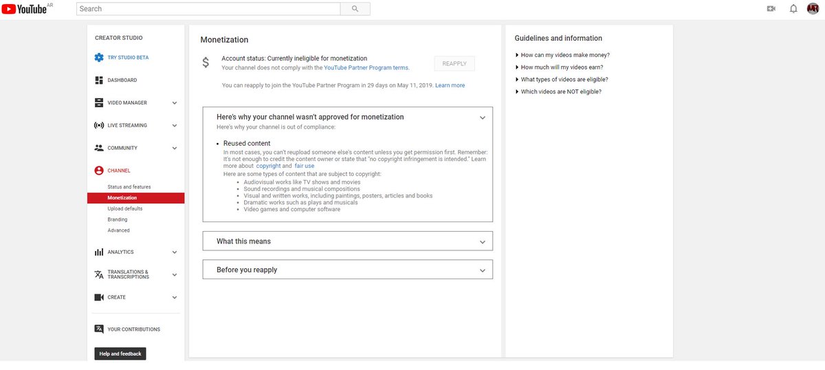Expand the Analytics section chevron

coord(174,252)
